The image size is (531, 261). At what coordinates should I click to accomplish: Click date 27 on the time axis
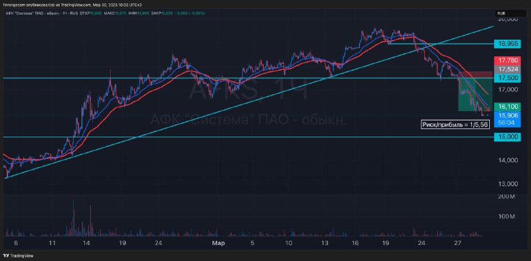[x=458, y=242]
